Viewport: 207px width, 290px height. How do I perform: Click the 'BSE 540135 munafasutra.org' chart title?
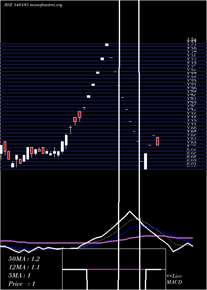click(33, 5)
